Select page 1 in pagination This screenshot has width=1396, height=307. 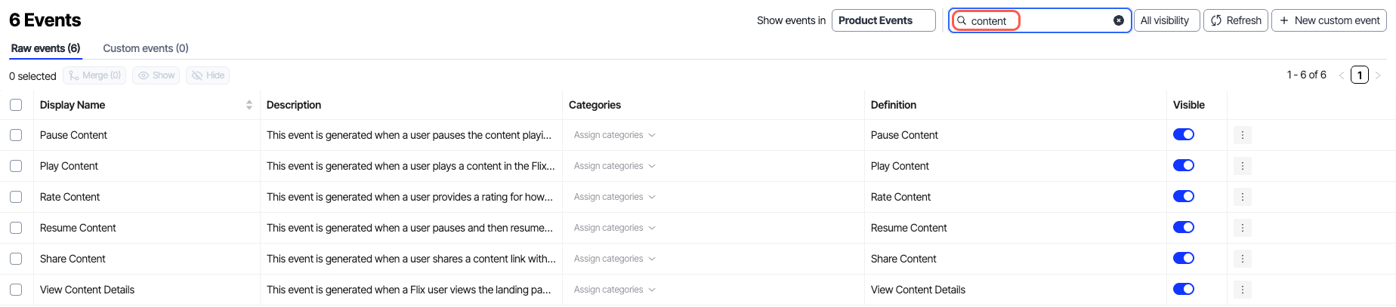[x=1360, y=75]
